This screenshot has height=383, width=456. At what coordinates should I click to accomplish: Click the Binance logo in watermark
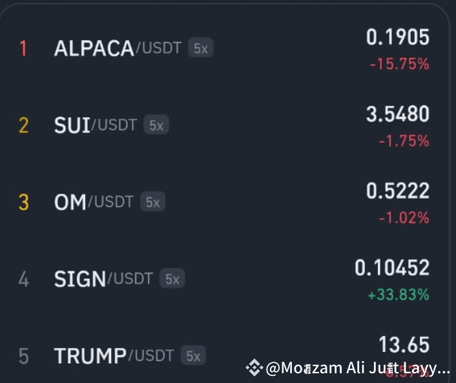click(x=254, y=367)
